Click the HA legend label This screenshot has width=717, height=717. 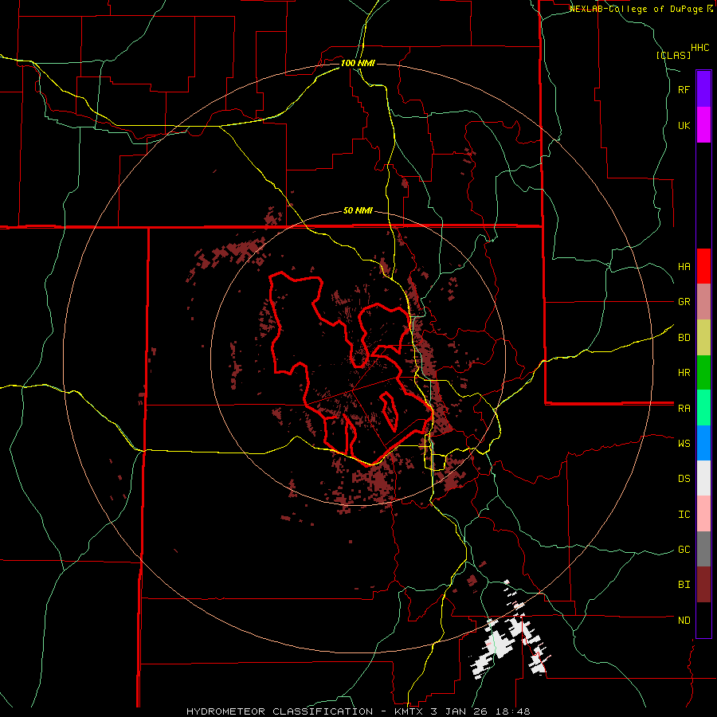[684, 267]
